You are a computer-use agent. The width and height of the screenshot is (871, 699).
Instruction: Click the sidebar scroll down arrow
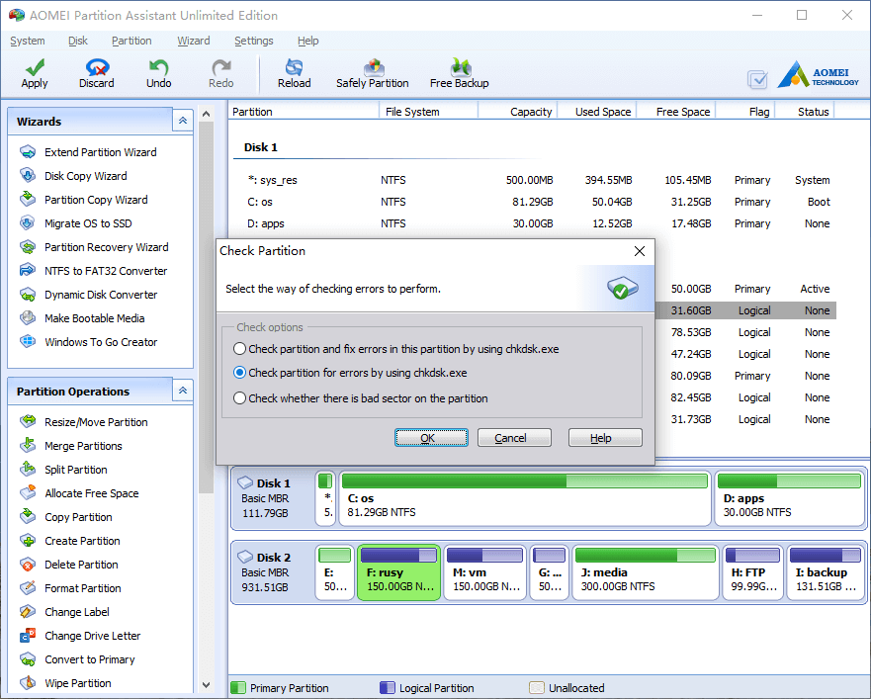coord(206,685)
